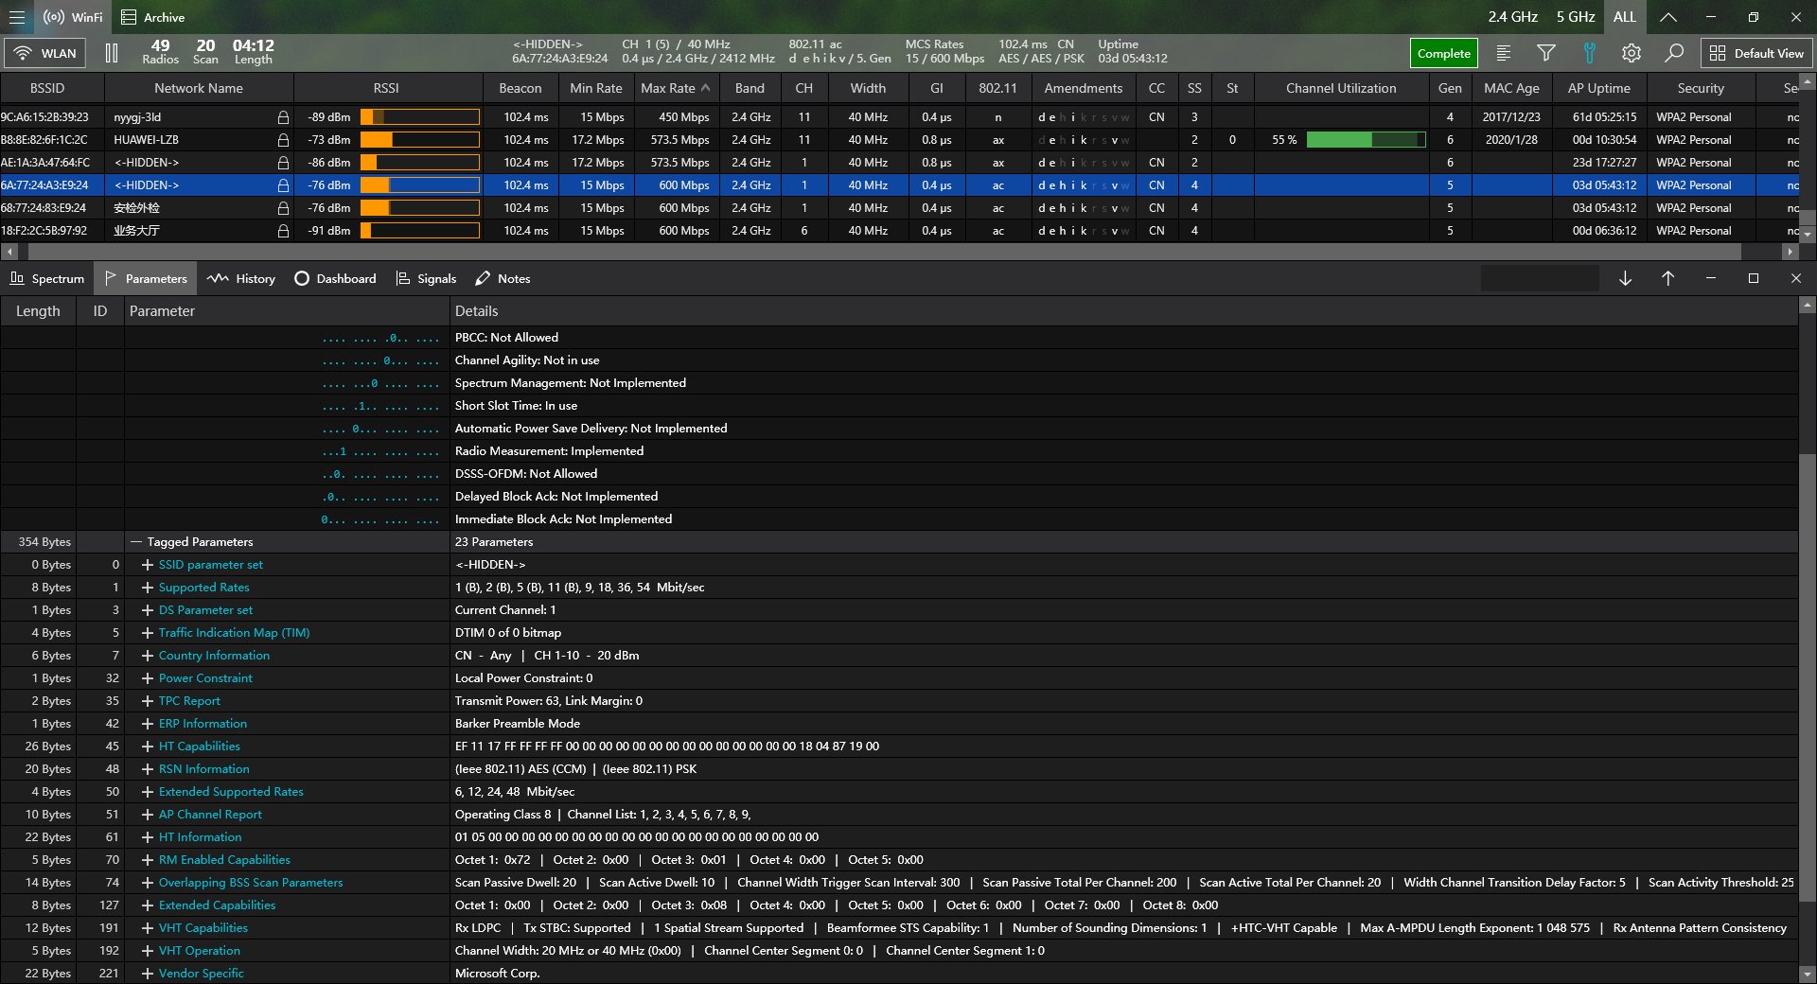Click the search field in the Parameters panel
This screenshot has height=984, width=1817.
tap(1539, 278)
